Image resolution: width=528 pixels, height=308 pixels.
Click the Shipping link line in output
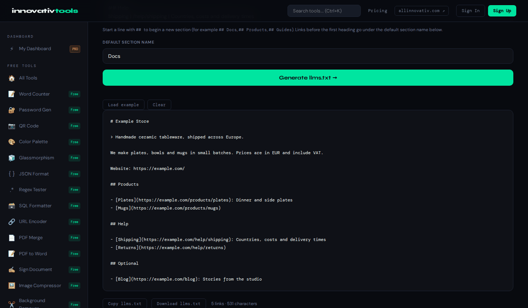[x=218, y=239]
